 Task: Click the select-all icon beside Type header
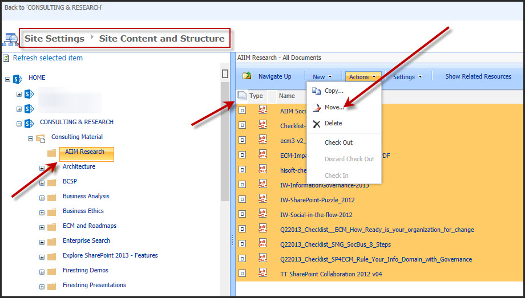(x=242, y=96)
